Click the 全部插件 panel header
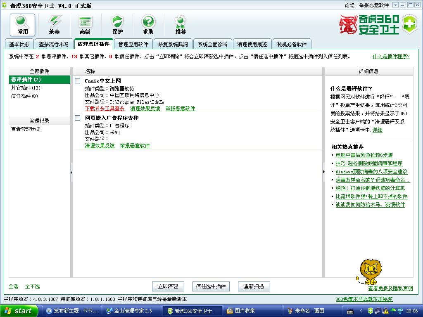 pos(39,71)
